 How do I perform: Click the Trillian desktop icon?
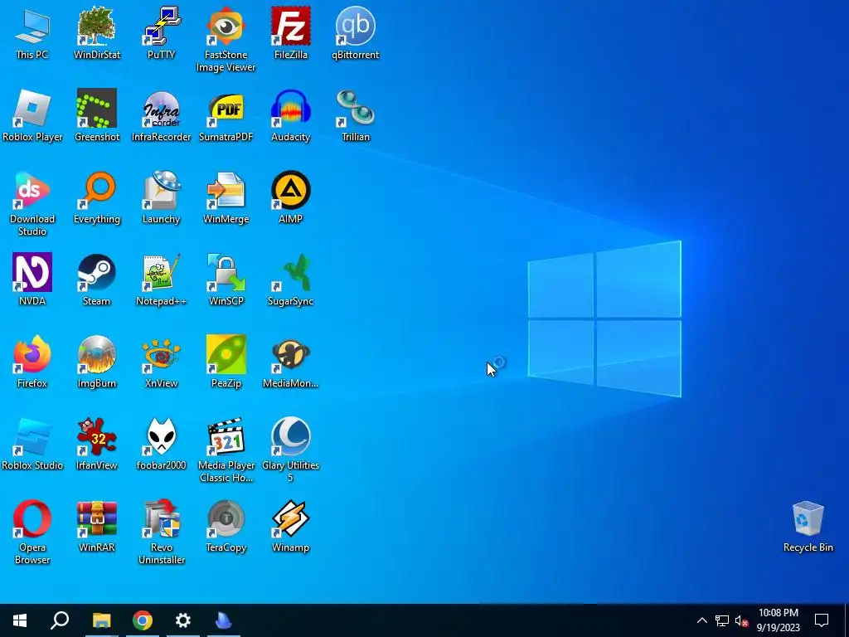pyautogui.click(x=355, y=114)
